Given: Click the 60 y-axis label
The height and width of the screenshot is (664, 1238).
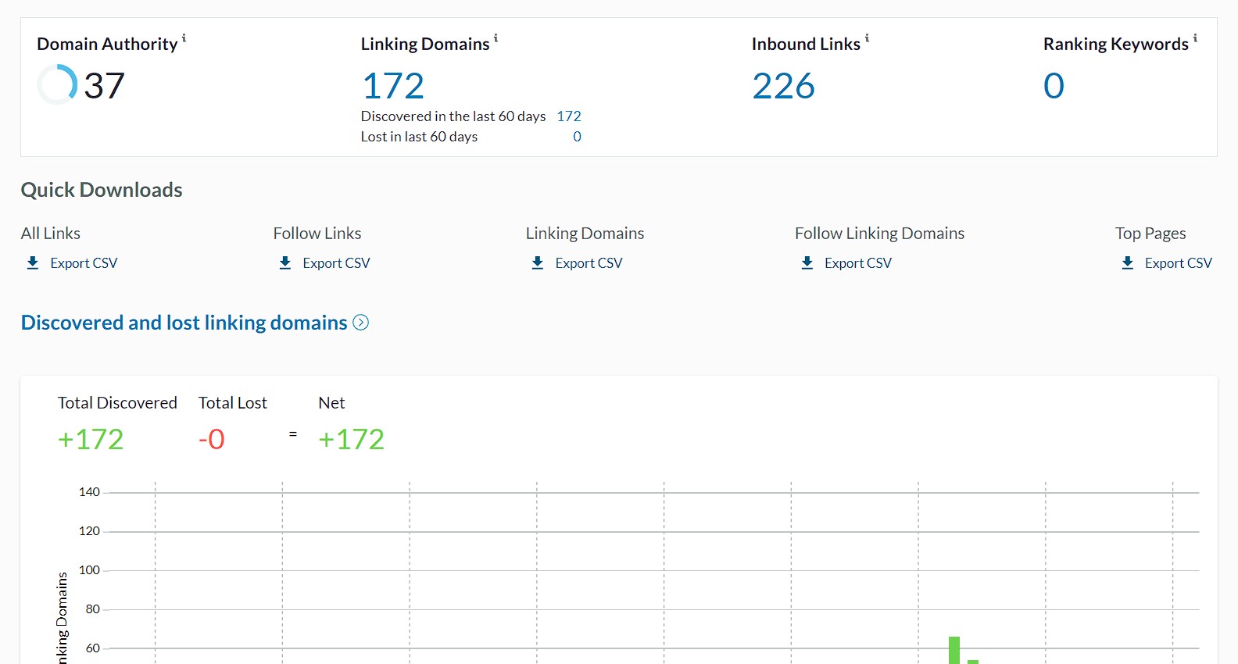Looking at the screenshot, I should pyautogui.click(x=93, y=648).
